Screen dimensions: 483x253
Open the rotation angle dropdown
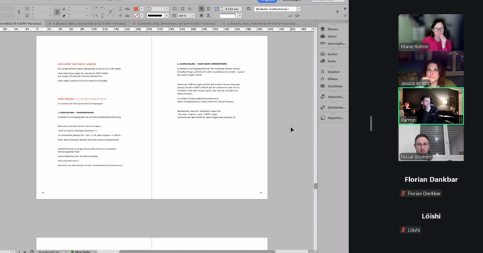tap(87, 9)
